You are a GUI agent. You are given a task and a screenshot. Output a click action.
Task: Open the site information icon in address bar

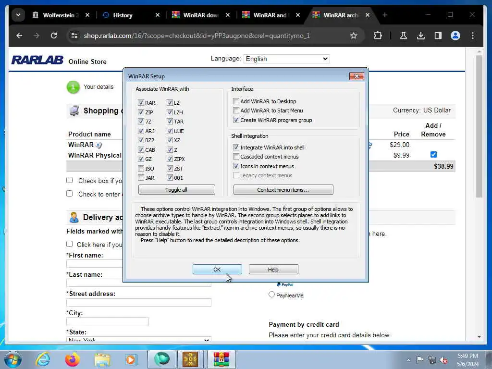coord(74,36)
